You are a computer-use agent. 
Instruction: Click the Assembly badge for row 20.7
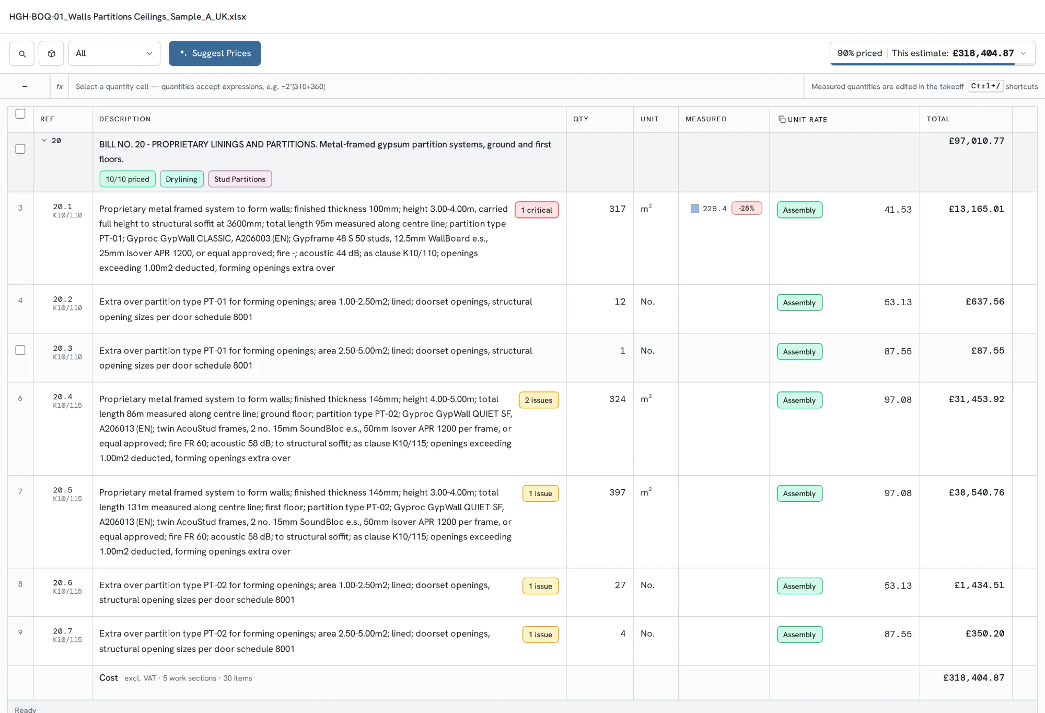click(799, 635)
